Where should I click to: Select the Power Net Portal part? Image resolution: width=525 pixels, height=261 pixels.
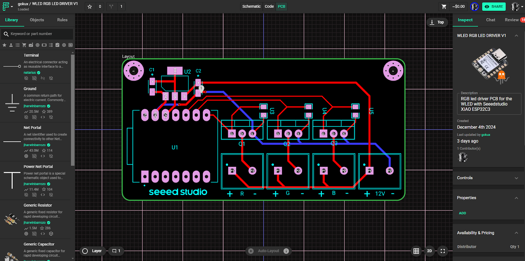[x=35, y=181]
